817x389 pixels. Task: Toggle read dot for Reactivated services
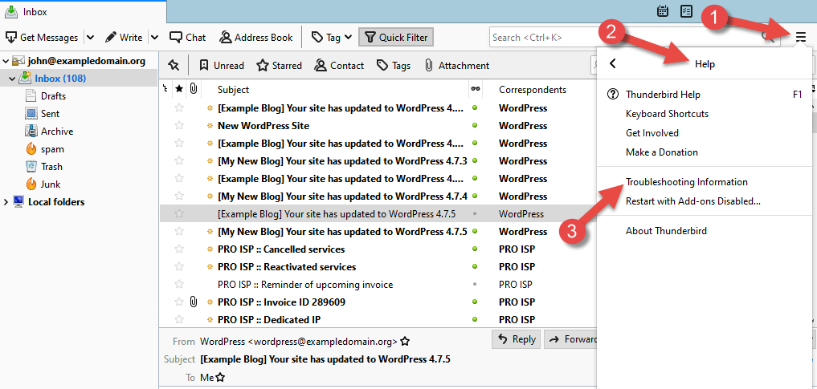474,267
